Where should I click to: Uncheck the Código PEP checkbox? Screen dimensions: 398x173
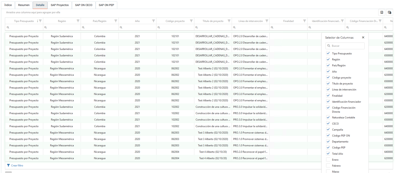(x=328, y=148)
